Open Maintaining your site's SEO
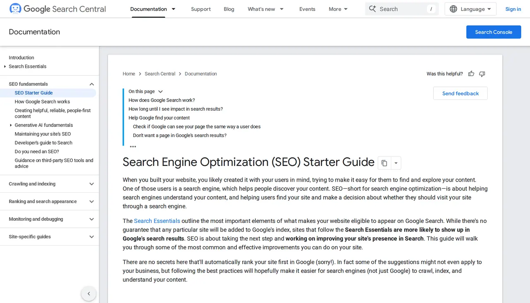530x303 pixels. pos(43,134)
